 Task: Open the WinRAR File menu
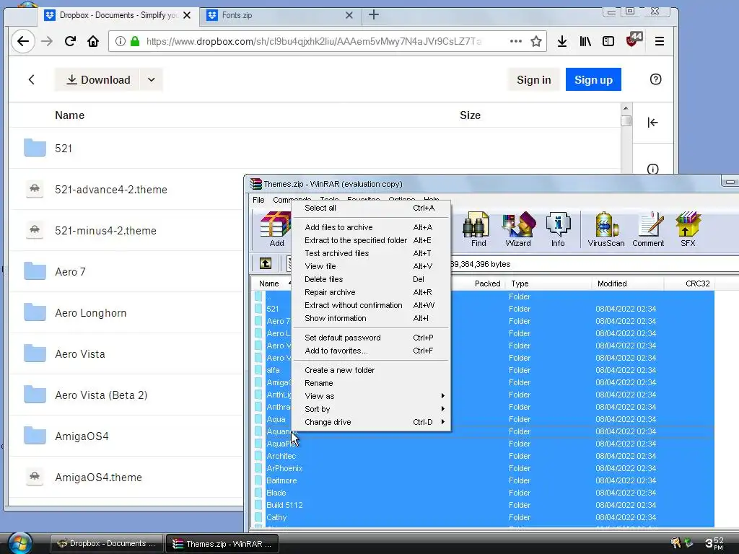click(258, 200)
